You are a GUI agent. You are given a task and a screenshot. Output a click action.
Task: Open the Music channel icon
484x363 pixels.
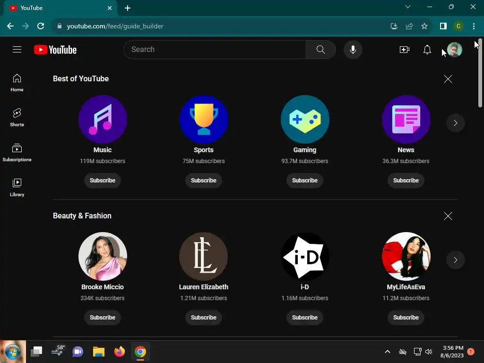[103, 120]
